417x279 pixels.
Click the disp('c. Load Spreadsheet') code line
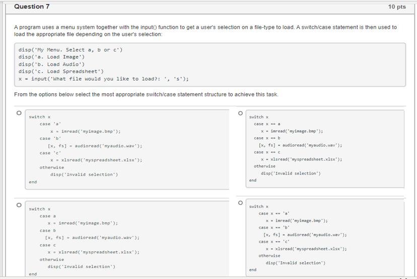tap(61, 72)
